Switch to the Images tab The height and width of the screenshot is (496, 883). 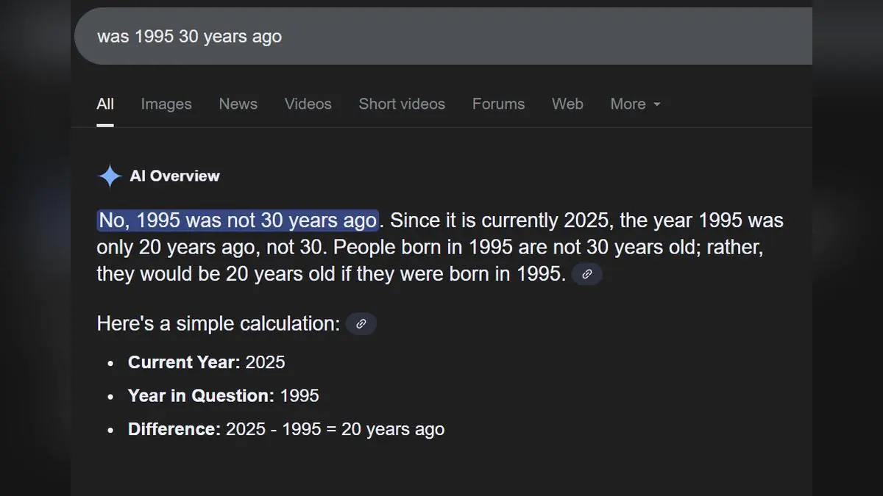(166, 104)
